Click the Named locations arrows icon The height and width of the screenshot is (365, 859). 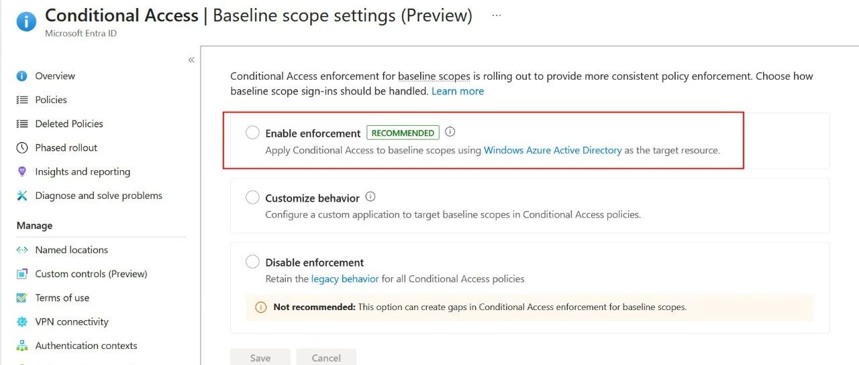point(22,250)
